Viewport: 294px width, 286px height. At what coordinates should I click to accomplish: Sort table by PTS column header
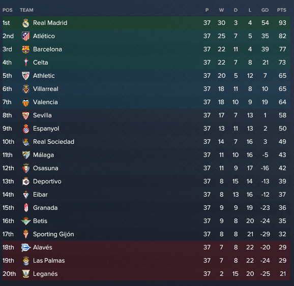pyautogui.click(x=282, y=10)
